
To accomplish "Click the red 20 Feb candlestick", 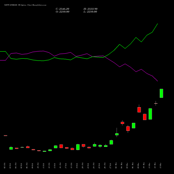I will 84,145.
